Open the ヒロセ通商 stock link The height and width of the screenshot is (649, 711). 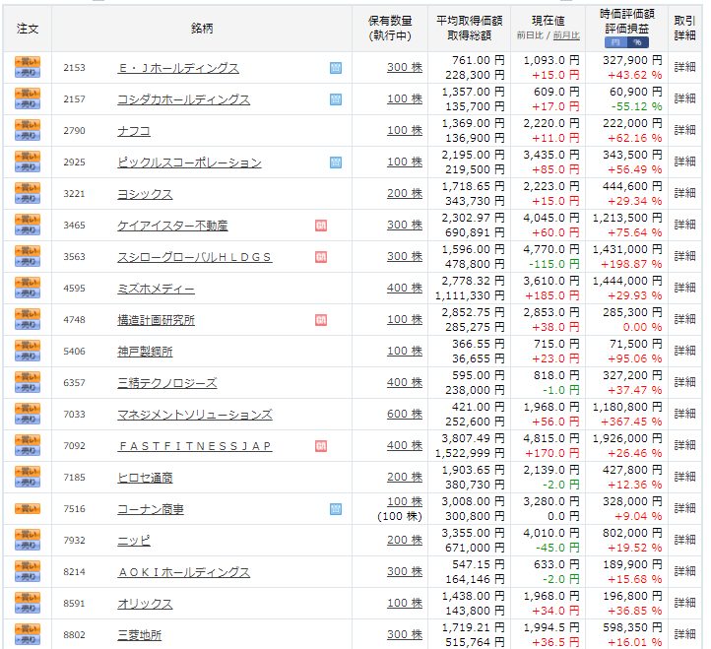click(x=145, y=478)
